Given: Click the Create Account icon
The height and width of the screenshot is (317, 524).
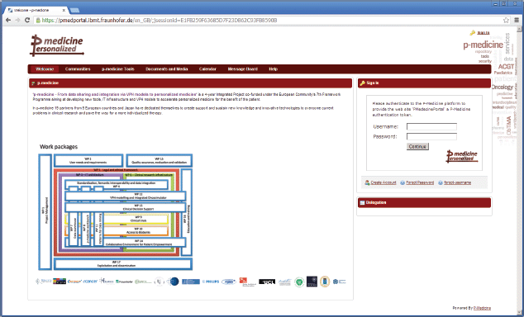Looking at the screenshot, I should pyautogui.click(x=367, y=182).
